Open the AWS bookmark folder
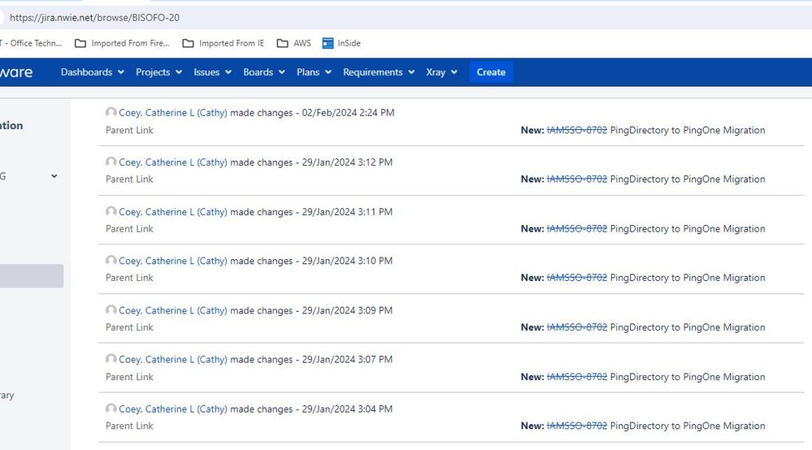812x450 pixels. (x=293, y=43)
